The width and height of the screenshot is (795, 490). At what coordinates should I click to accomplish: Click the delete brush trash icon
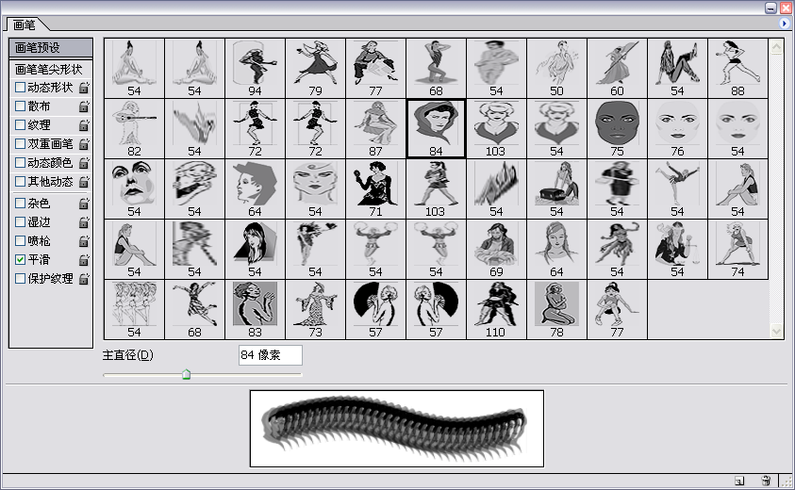(766, 481)
